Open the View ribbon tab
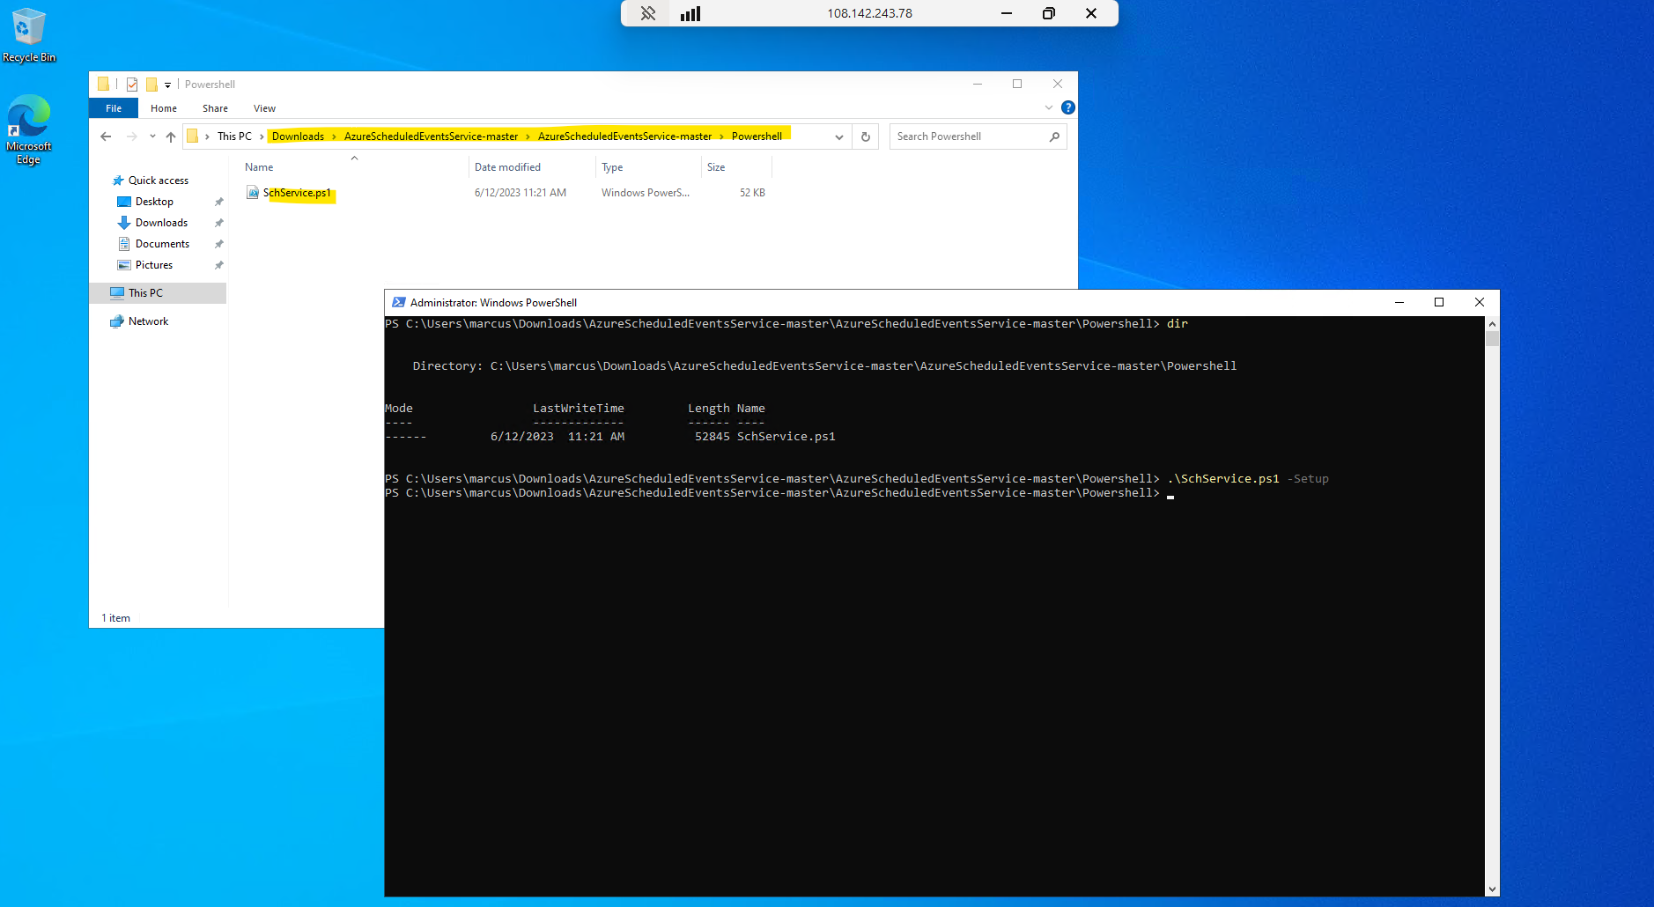Viewport: 1654px width, 907px height. (264, 108)
